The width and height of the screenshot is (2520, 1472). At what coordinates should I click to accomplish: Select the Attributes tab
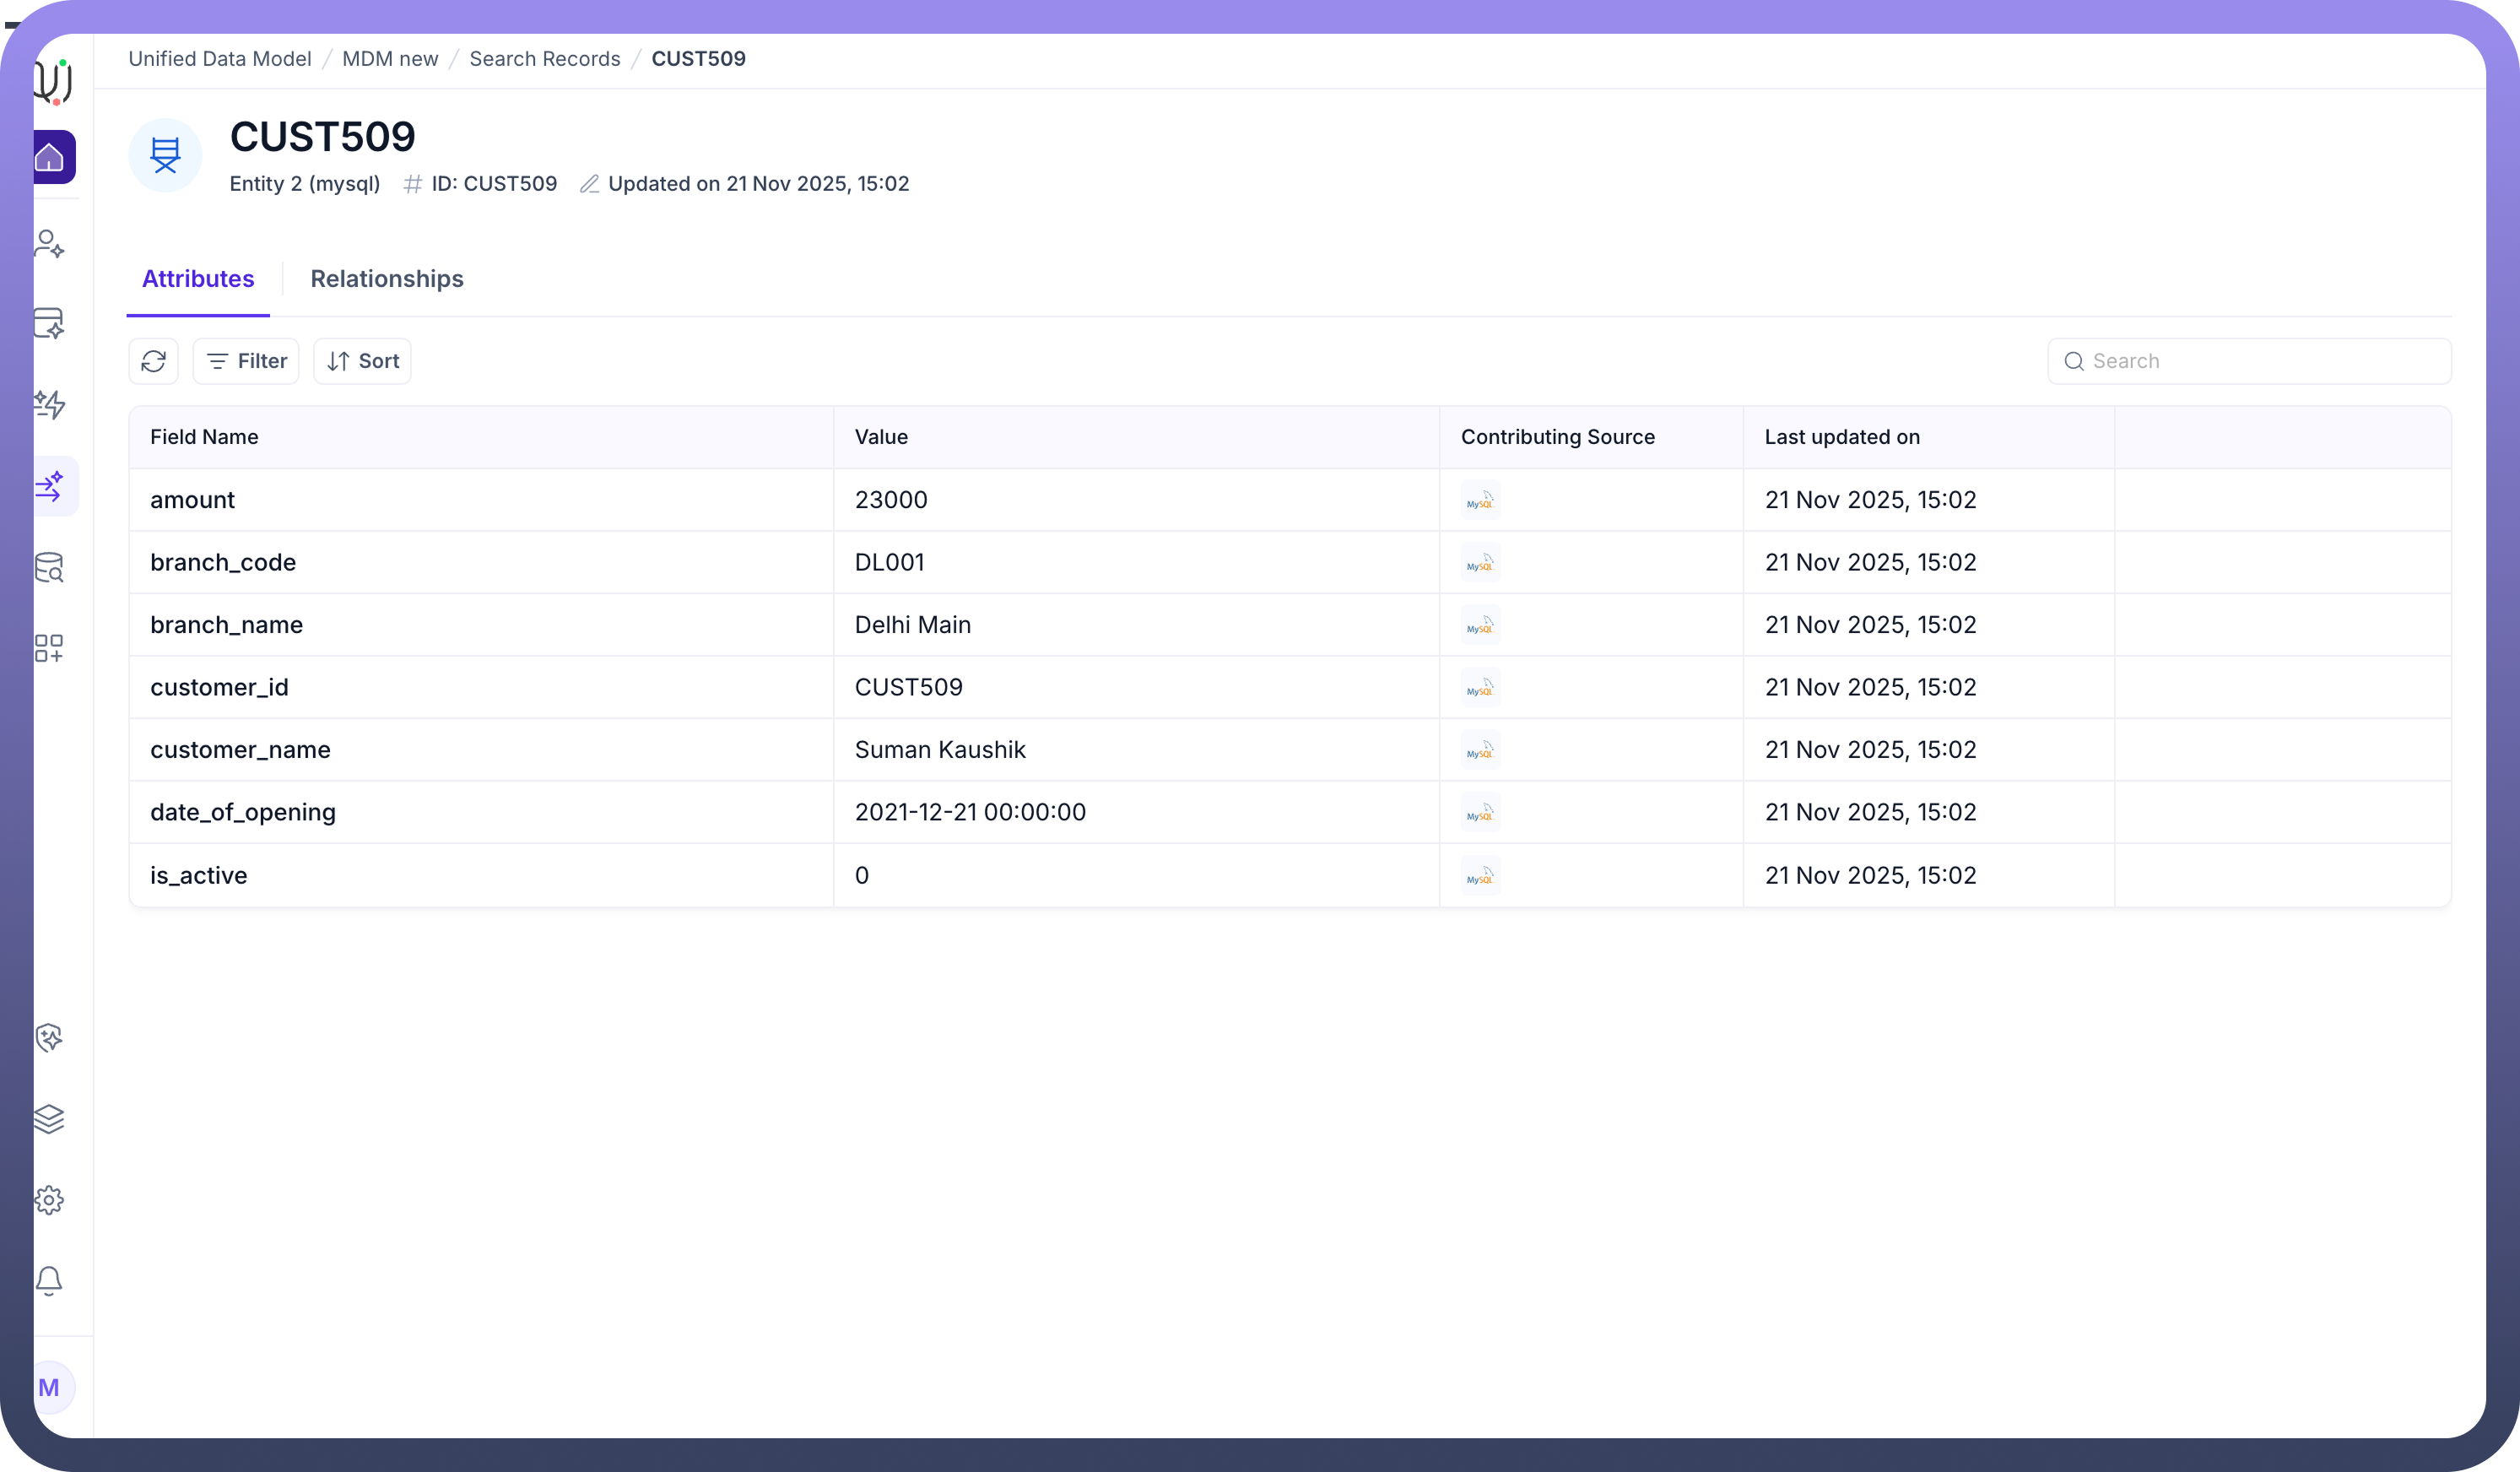[198, 279]
